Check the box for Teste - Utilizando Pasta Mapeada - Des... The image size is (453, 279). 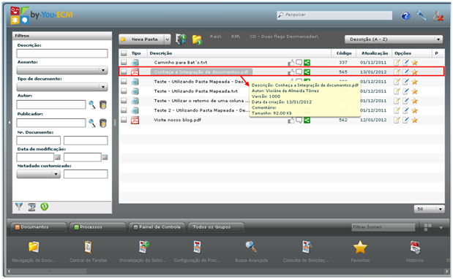pyautogui.click(x=124, y=82)
